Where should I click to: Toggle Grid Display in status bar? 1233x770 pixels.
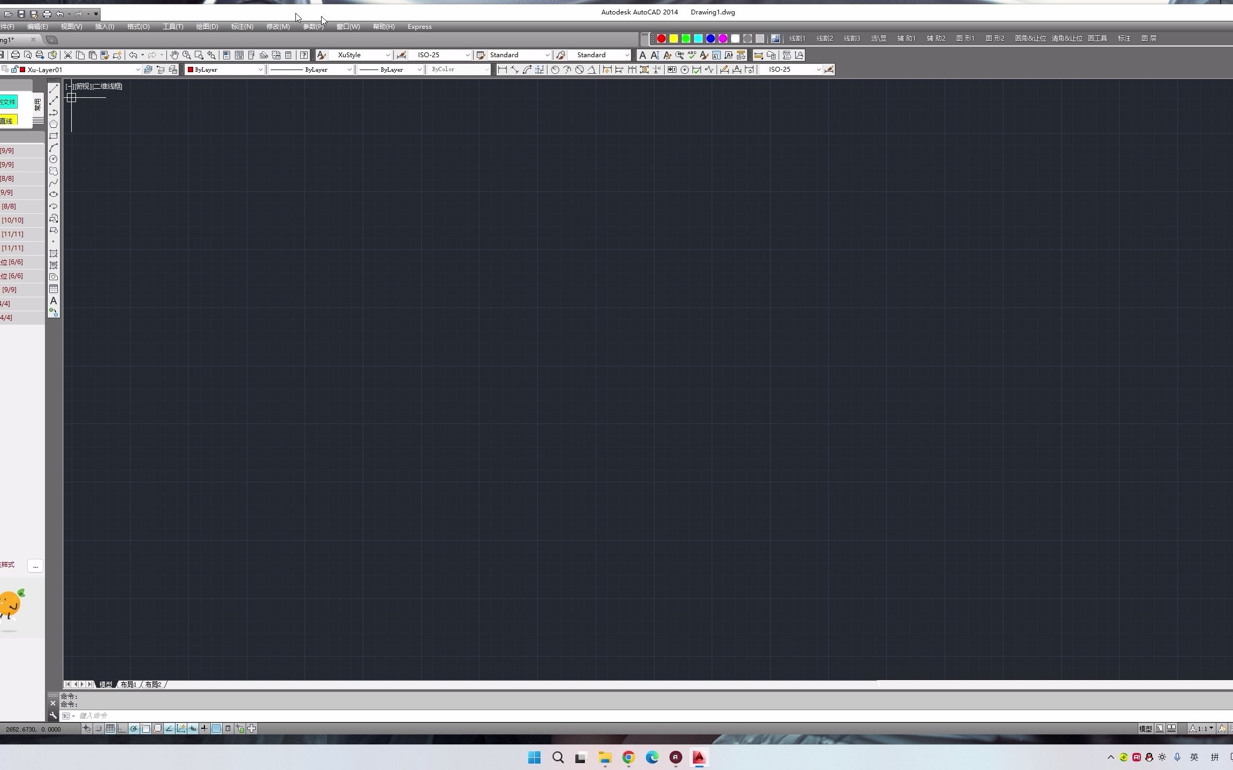click(x=110, y=728)
